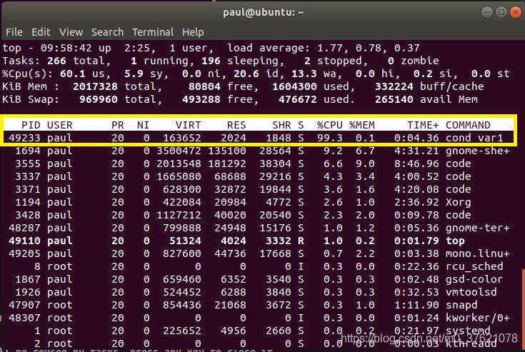Screen dimensions: 525x352
Task: Click the kworker/0+ command entry
Action: click(477, 318)
